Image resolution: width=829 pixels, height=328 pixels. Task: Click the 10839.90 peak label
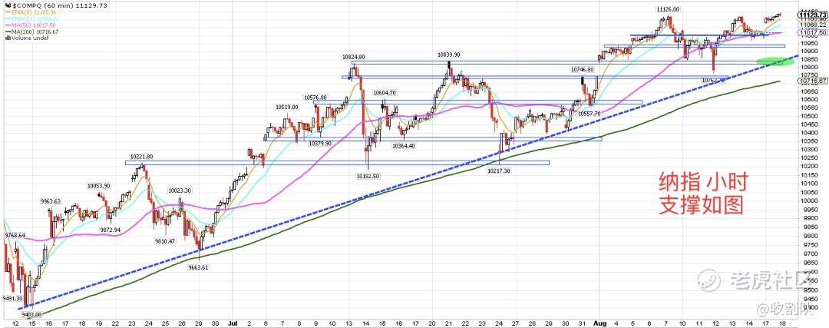coord(448,55)
